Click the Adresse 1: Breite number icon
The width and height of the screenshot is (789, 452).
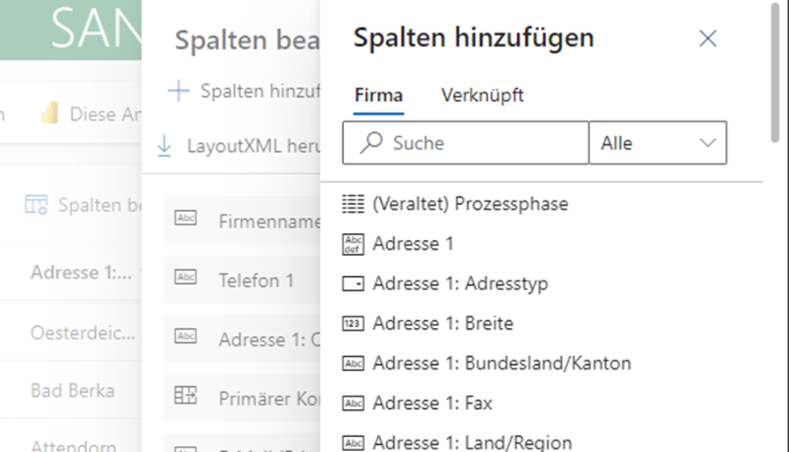(x=353, y=324)
